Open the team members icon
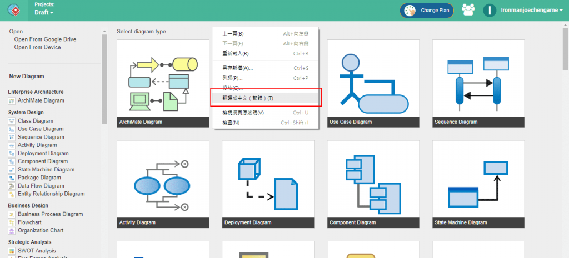The height and width of the screenshot is (258, 569). pyautogui.click(x=468, y=10)
